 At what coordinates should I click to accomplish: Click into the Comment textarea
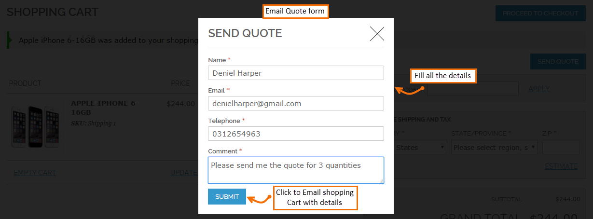[296, 170]
